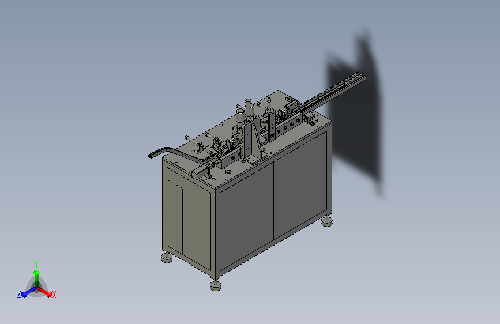This screenshot has width=500, height=324.
Task: Click the red X axis on the triad
Action: [x=46, y=292]
